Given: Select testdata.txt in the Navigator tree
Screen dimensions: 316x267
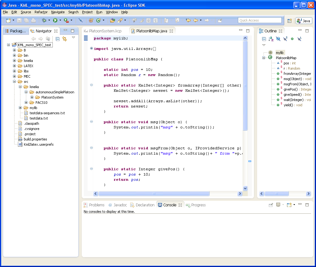Looking at the screenshot, I should [x=39, y=118].
